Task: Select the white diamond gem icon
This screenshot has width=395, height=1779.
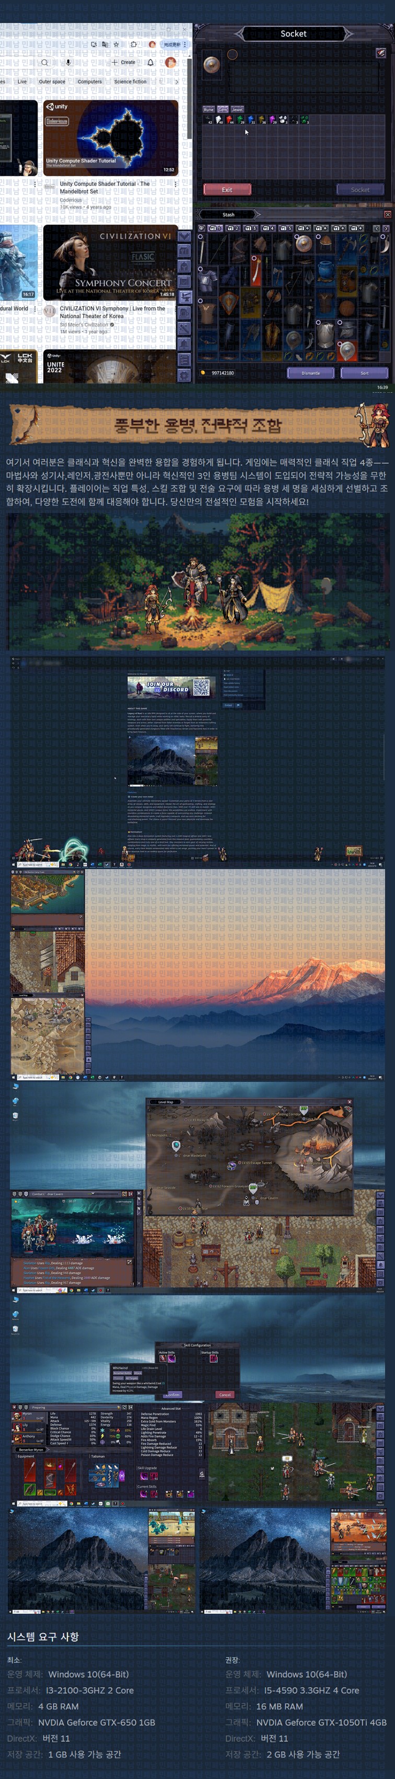Action: click(x=219, y=119)
